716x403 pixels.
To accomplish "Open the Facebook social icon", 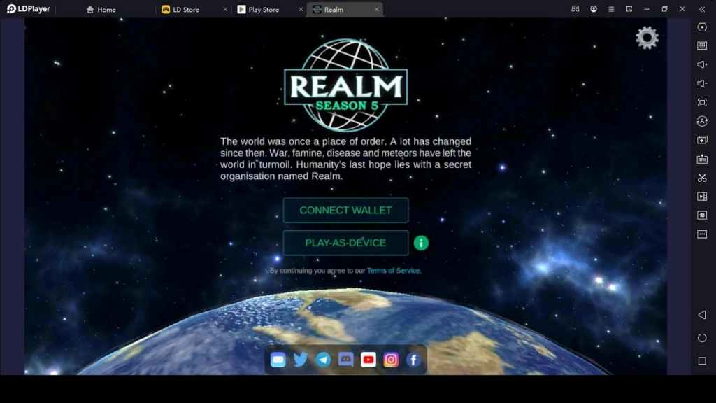I will [414, 360].
